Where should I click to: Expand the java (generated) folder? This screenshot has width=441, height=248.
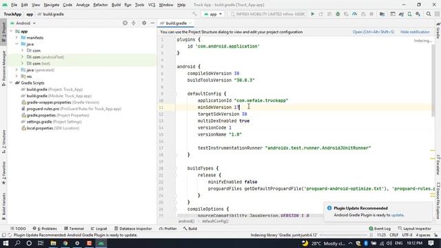click(17, 70)
